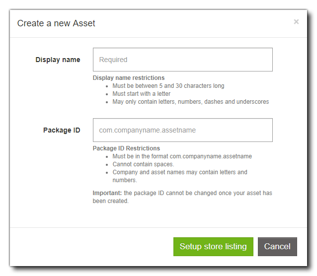Image resolution: width=317 pixels, height=276 pixels.
Task: Cancel the new asset creation
Action: point(277,247)
